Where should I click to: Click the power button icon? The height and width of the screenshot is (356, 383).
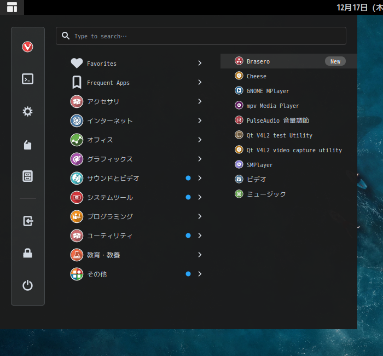(x=27, y=285)
